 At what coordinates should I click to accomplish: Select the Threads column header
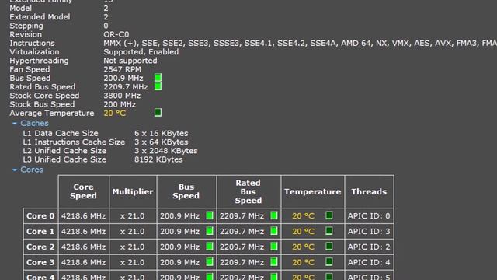tap(370, 191)
